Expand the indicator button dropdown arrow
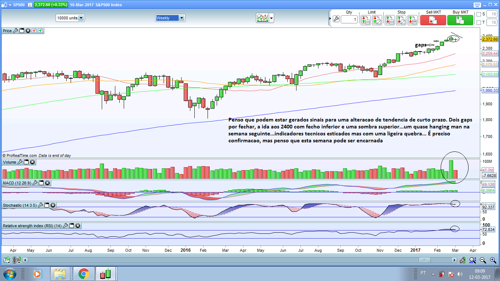The image size is (500, 281). click(272, 18)
